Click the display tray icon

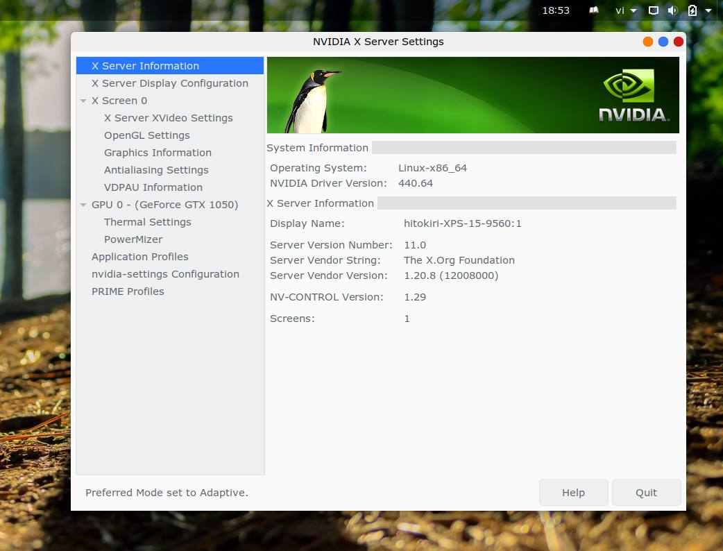[x=654, y=10]
